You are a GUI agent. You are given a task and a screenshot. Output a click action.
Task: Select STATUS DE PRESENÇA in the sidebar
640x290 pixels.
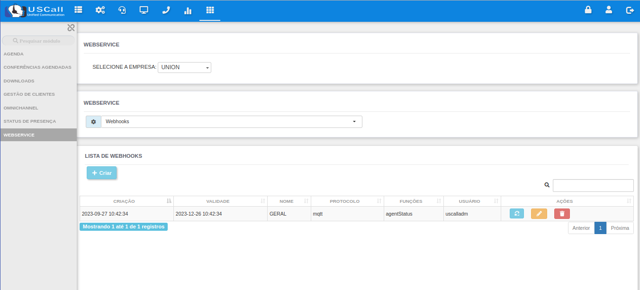38,121
